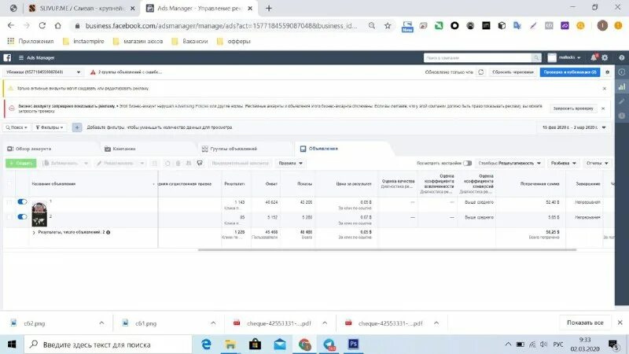Open the ad account selector dropdown

pos(43,72)
